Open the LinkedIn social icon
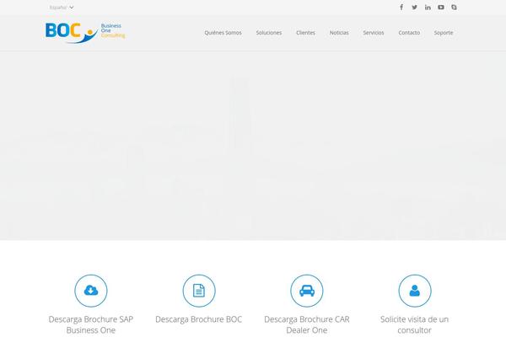This screenshot has width=506, height=337. (x=428, y=7)
